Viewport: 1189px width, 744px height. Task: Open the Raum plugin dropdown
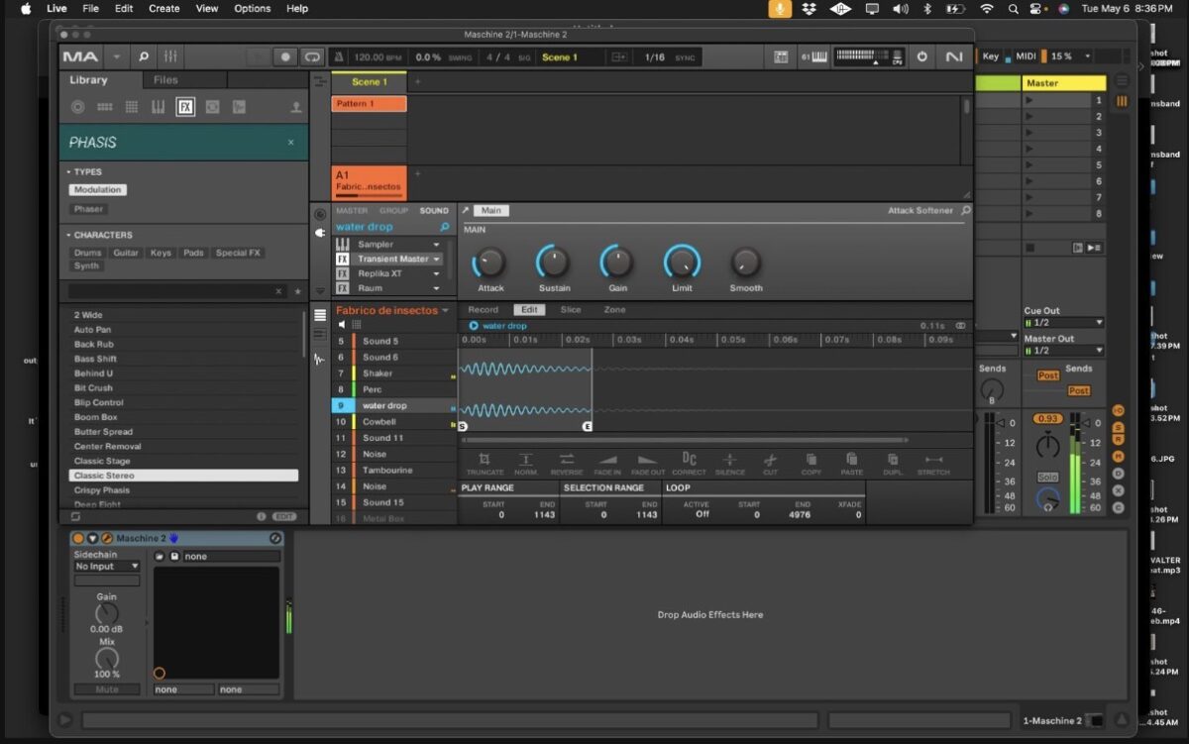(x=436, y=289)
